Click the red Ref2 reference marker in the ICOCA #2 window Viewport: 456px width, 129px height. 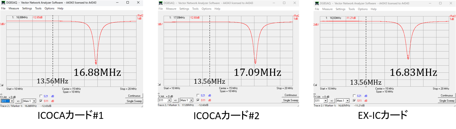(x=296, y=16)
